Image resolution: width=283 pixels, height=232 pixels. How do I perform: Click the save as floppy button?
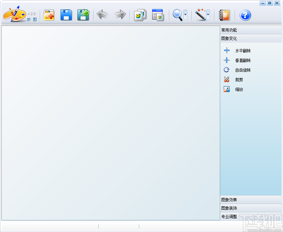pyautogui.click(x=83, y=15)
